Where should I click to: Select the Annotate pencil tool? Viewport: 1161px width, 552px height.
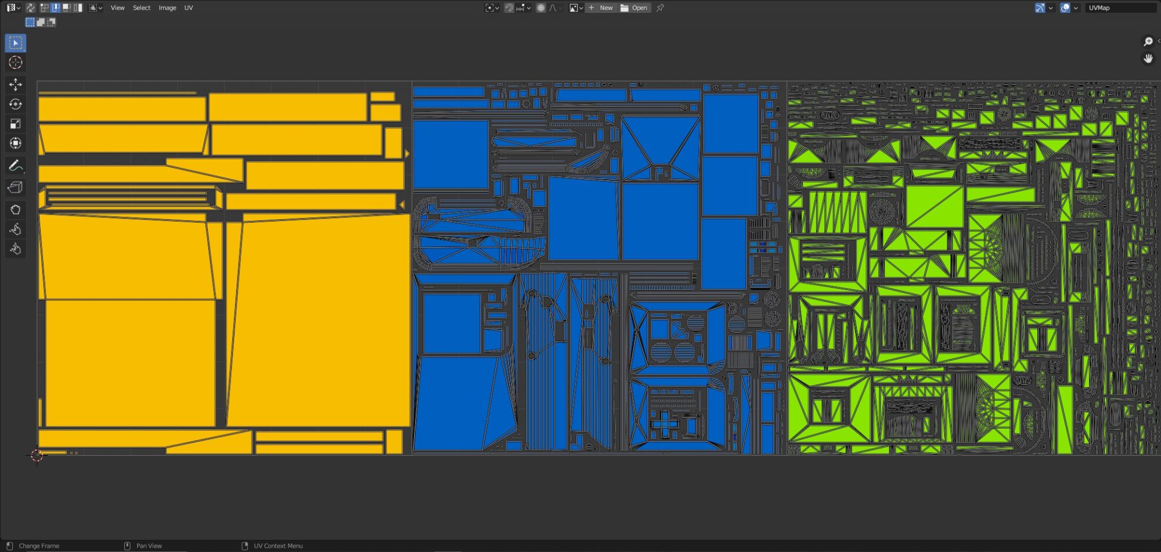[x=16, y=166]
